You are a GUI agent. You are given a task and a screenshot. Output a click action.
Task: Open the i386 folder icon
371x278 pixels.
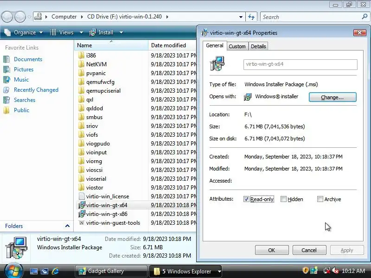coord(81,55)
